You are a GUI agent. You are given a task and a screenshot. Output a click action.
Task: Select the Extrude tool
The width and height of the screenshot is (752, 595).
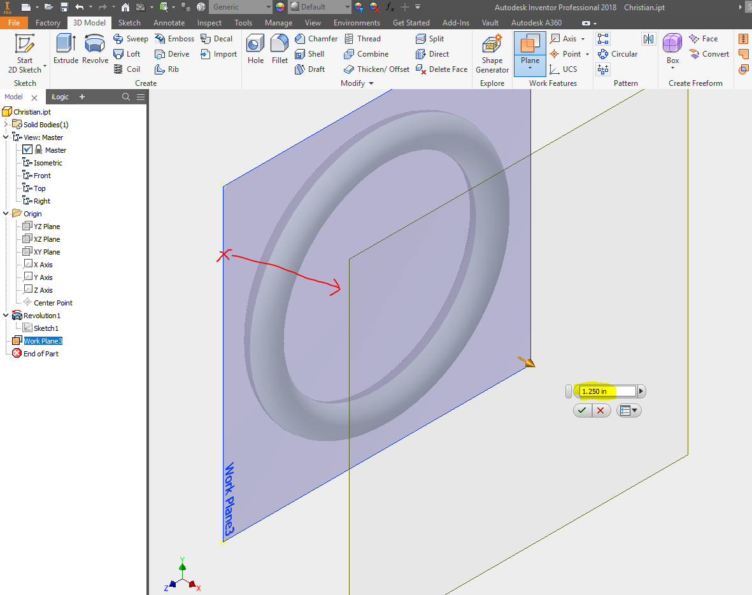pyautogui.click(x=66, y=50)
